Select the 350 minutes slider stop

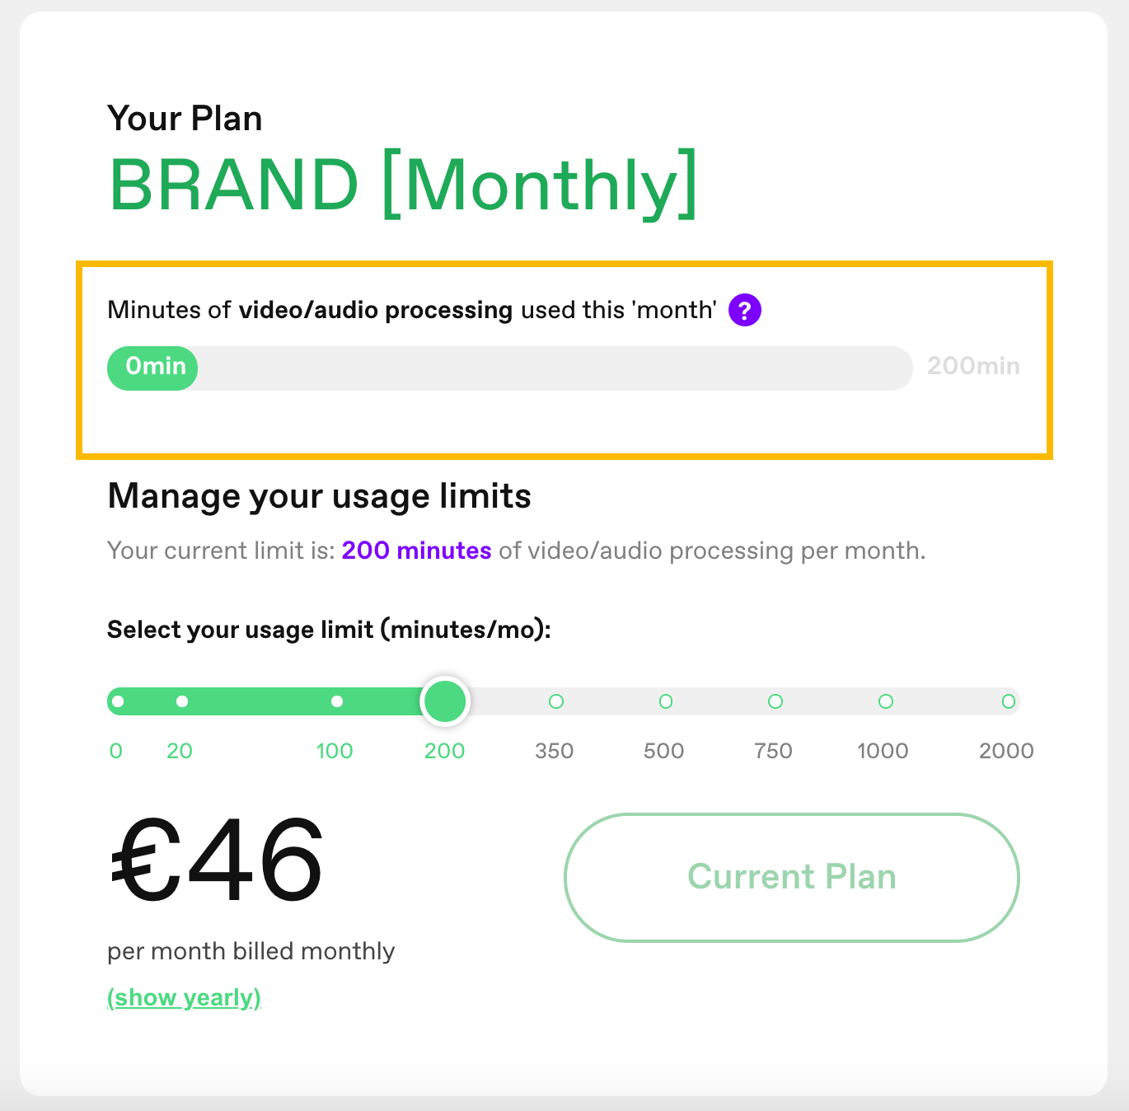[x=556, y=701]
